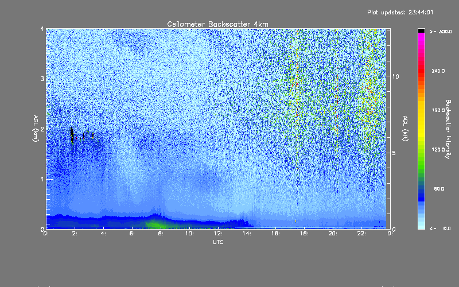Select the '2:' hour tick on the UTC axis
459x287 pixels.
point(75,234)
